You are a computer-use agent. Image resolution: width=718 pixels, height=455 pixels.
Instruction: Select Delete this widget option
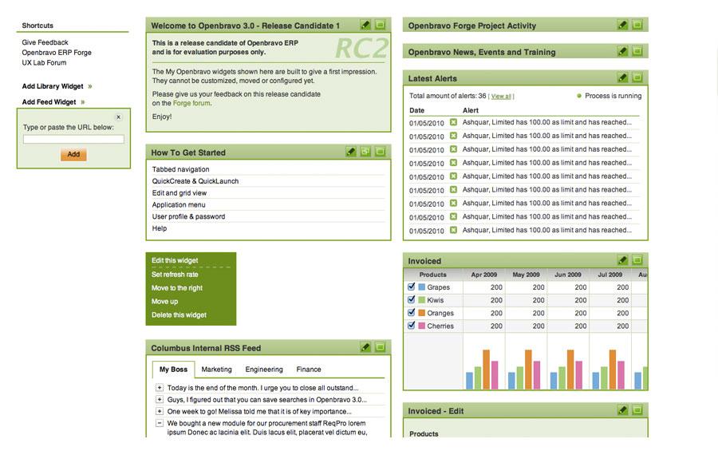click(179, 315)
